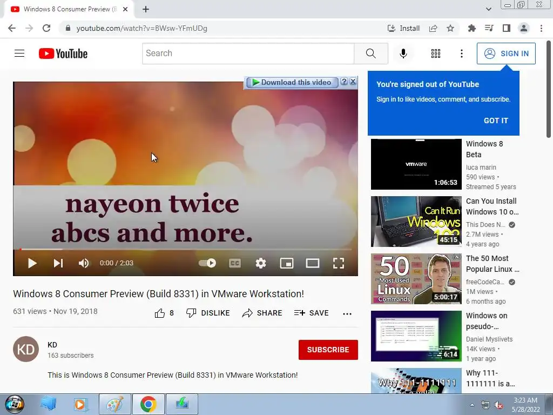Share the video
This screenshot has height=415, width=553.
click(x=262, y=313)
